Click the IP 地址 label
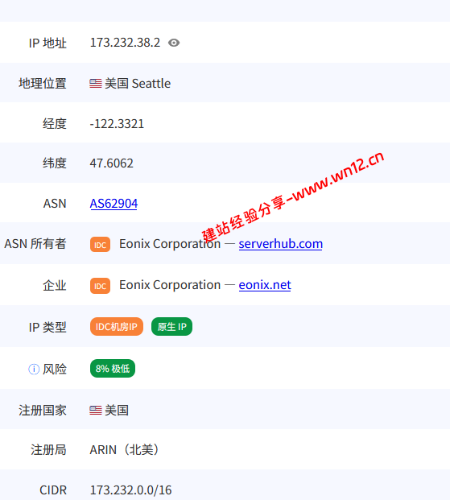This screenshot has height=500, width=450. (x=47, y=43)
